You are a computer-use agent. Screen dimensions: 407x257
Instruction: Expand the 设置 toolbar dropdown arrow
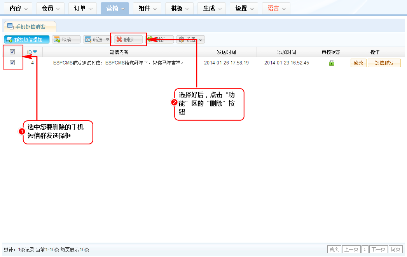201,40
